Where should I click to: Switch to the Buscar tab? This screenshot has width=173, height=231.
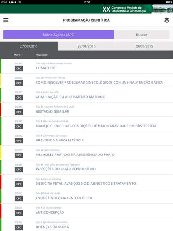pos(142,35)
